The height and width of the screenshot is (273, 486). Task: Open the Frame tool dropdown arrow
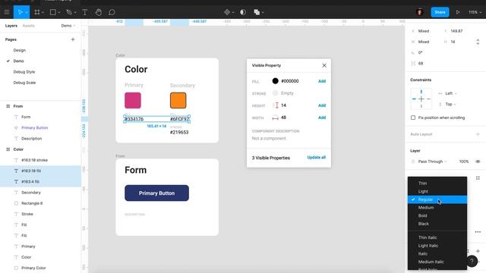43,13
